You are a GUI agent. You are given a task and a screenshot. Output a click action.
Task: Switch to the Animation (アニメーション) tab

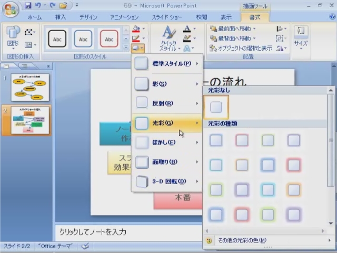pos(124,17)
